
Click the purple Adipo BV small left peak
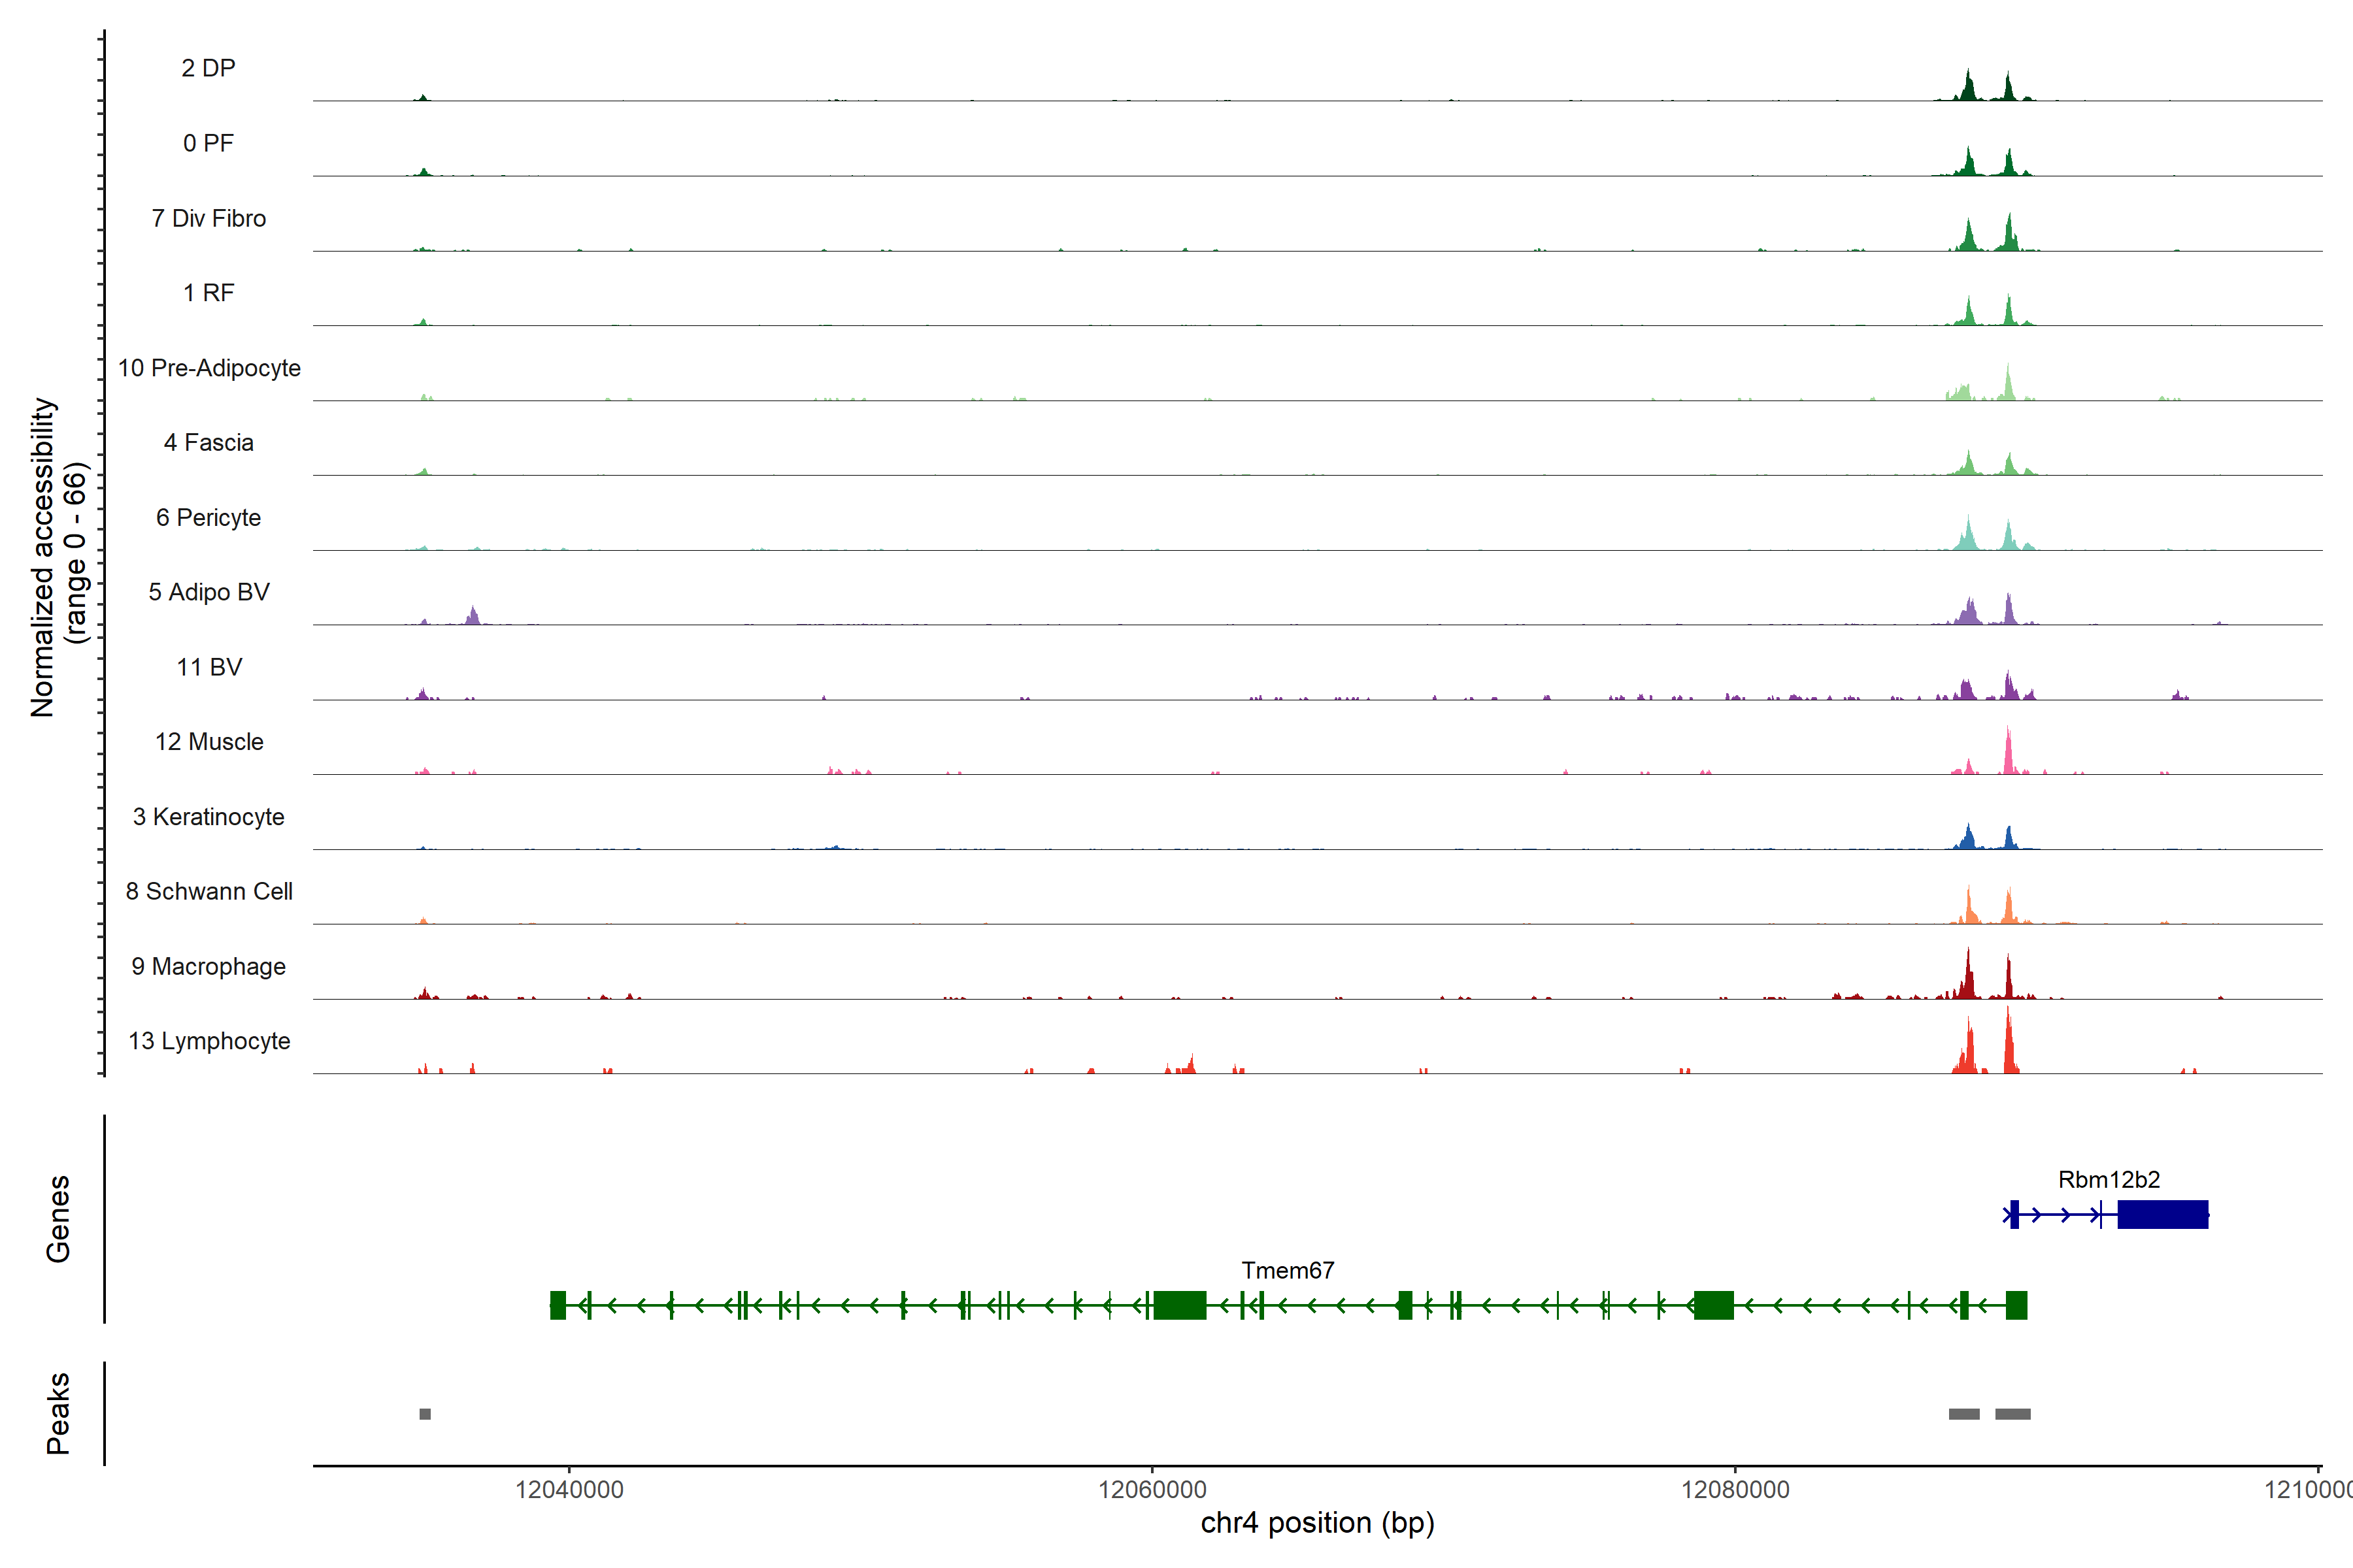coord(473,615)
